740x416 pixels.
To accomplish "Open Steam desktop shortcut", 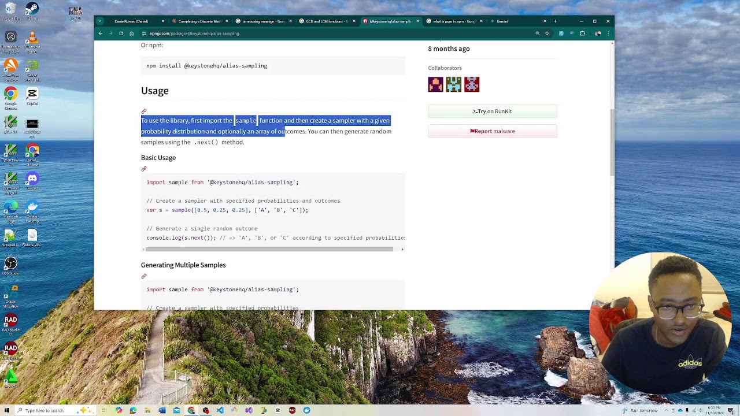I will coord(32,12).
